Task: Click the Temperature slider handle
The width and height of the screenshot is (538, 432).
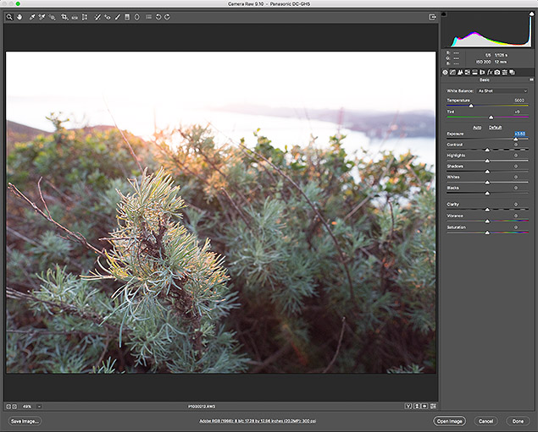Action: click(x=471, y=105)
